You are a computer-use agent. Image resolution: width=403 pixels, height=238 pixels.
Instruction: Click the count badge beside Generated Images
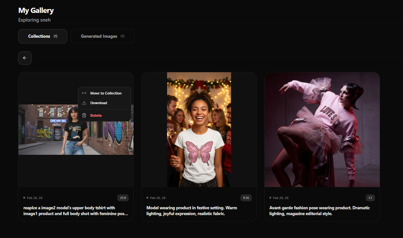coord(122,36)
